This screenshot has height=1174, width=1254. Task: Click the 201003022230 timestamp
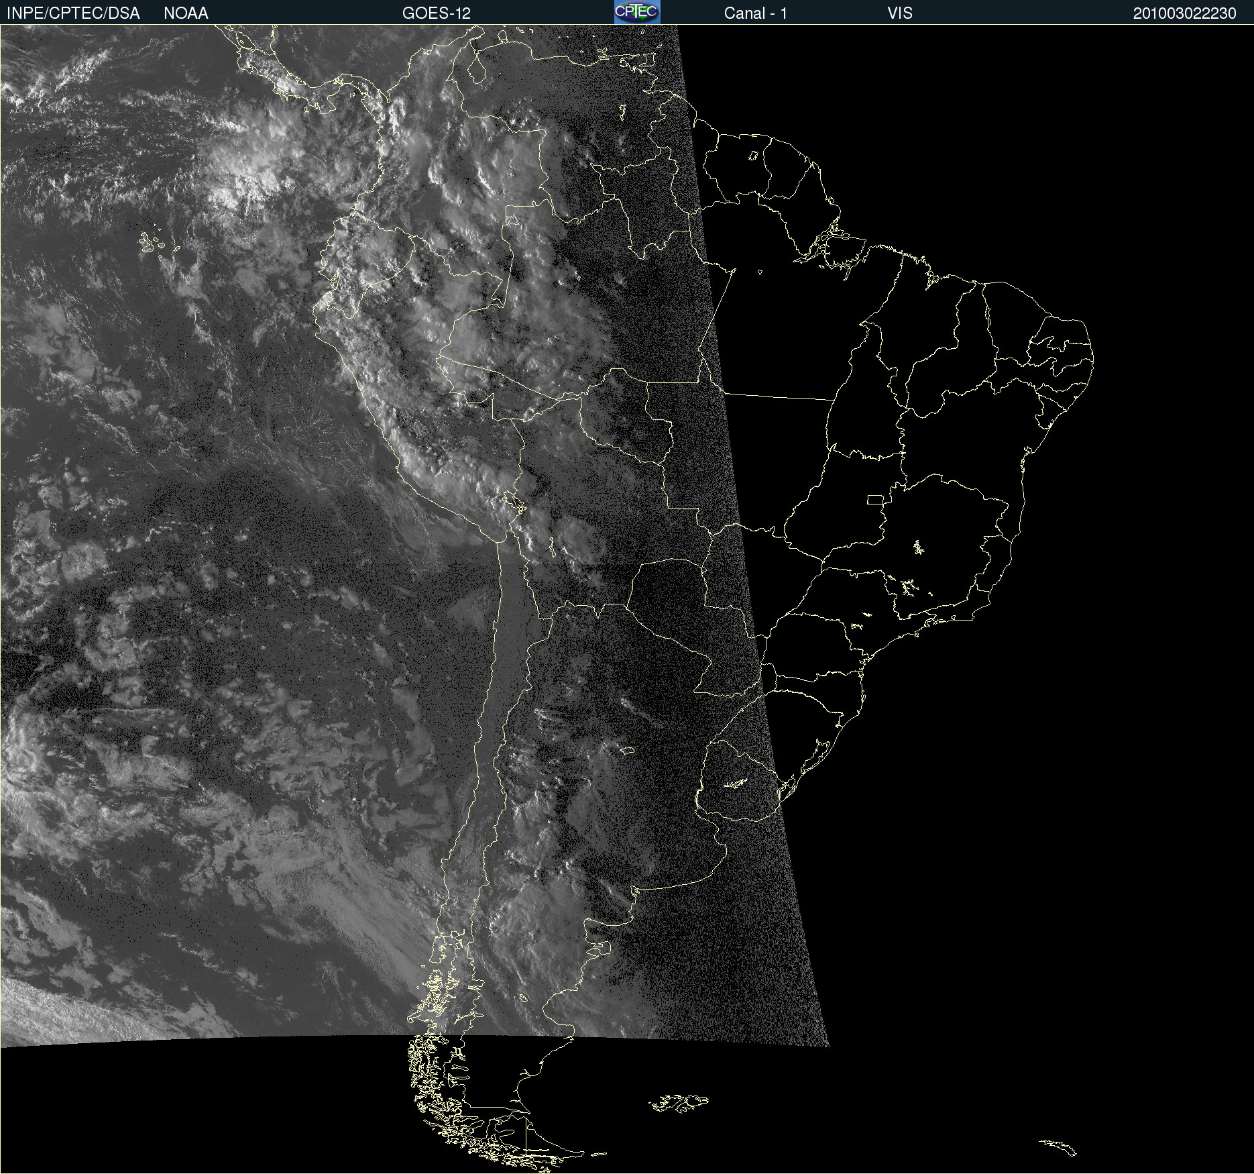click(x=1184, y=13)
